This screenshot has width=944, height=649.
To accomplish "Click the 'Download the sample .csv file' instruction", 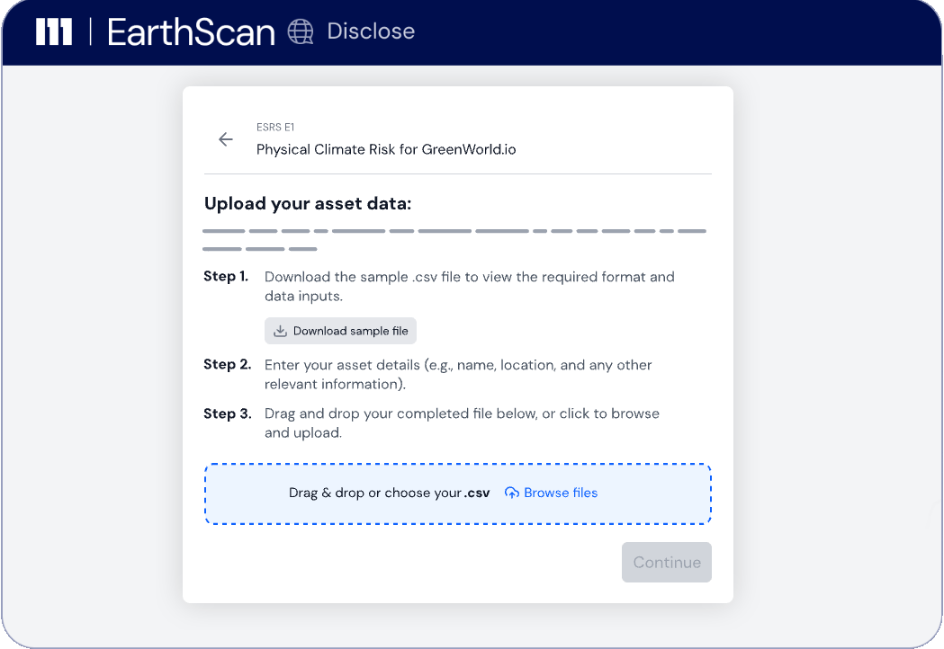I will click(470, 286).
